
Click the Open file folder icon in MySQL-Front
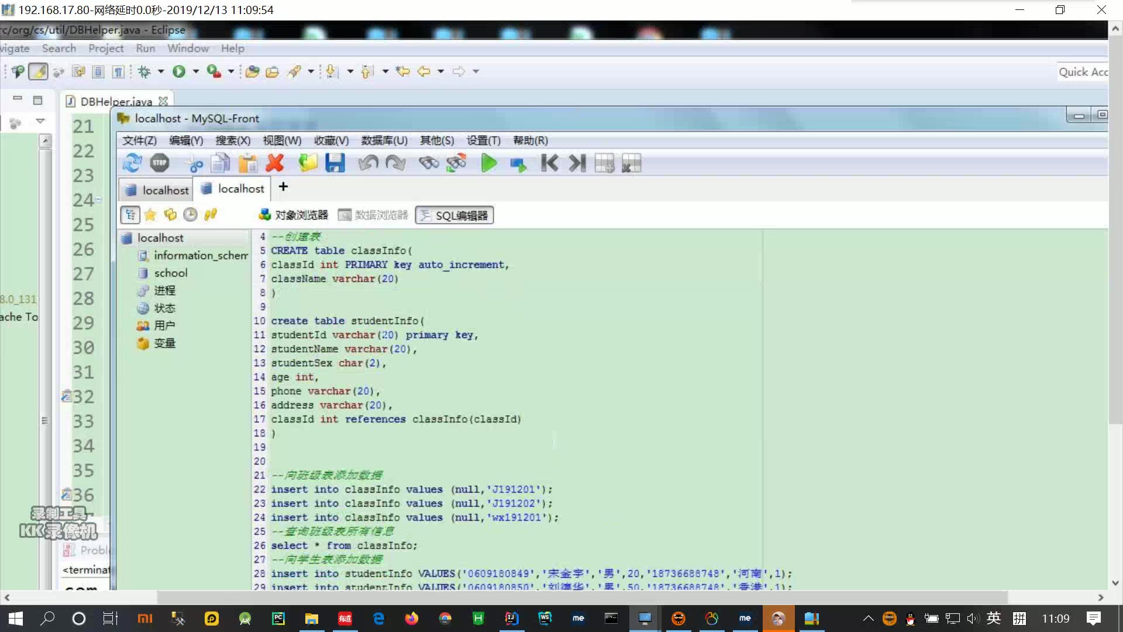[x=308, y=163]
